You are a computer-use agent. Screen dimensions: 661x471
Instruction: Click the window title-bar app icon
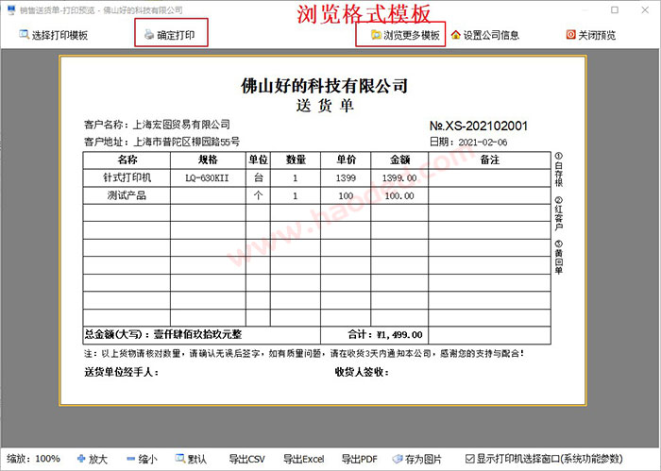point(11,9)
